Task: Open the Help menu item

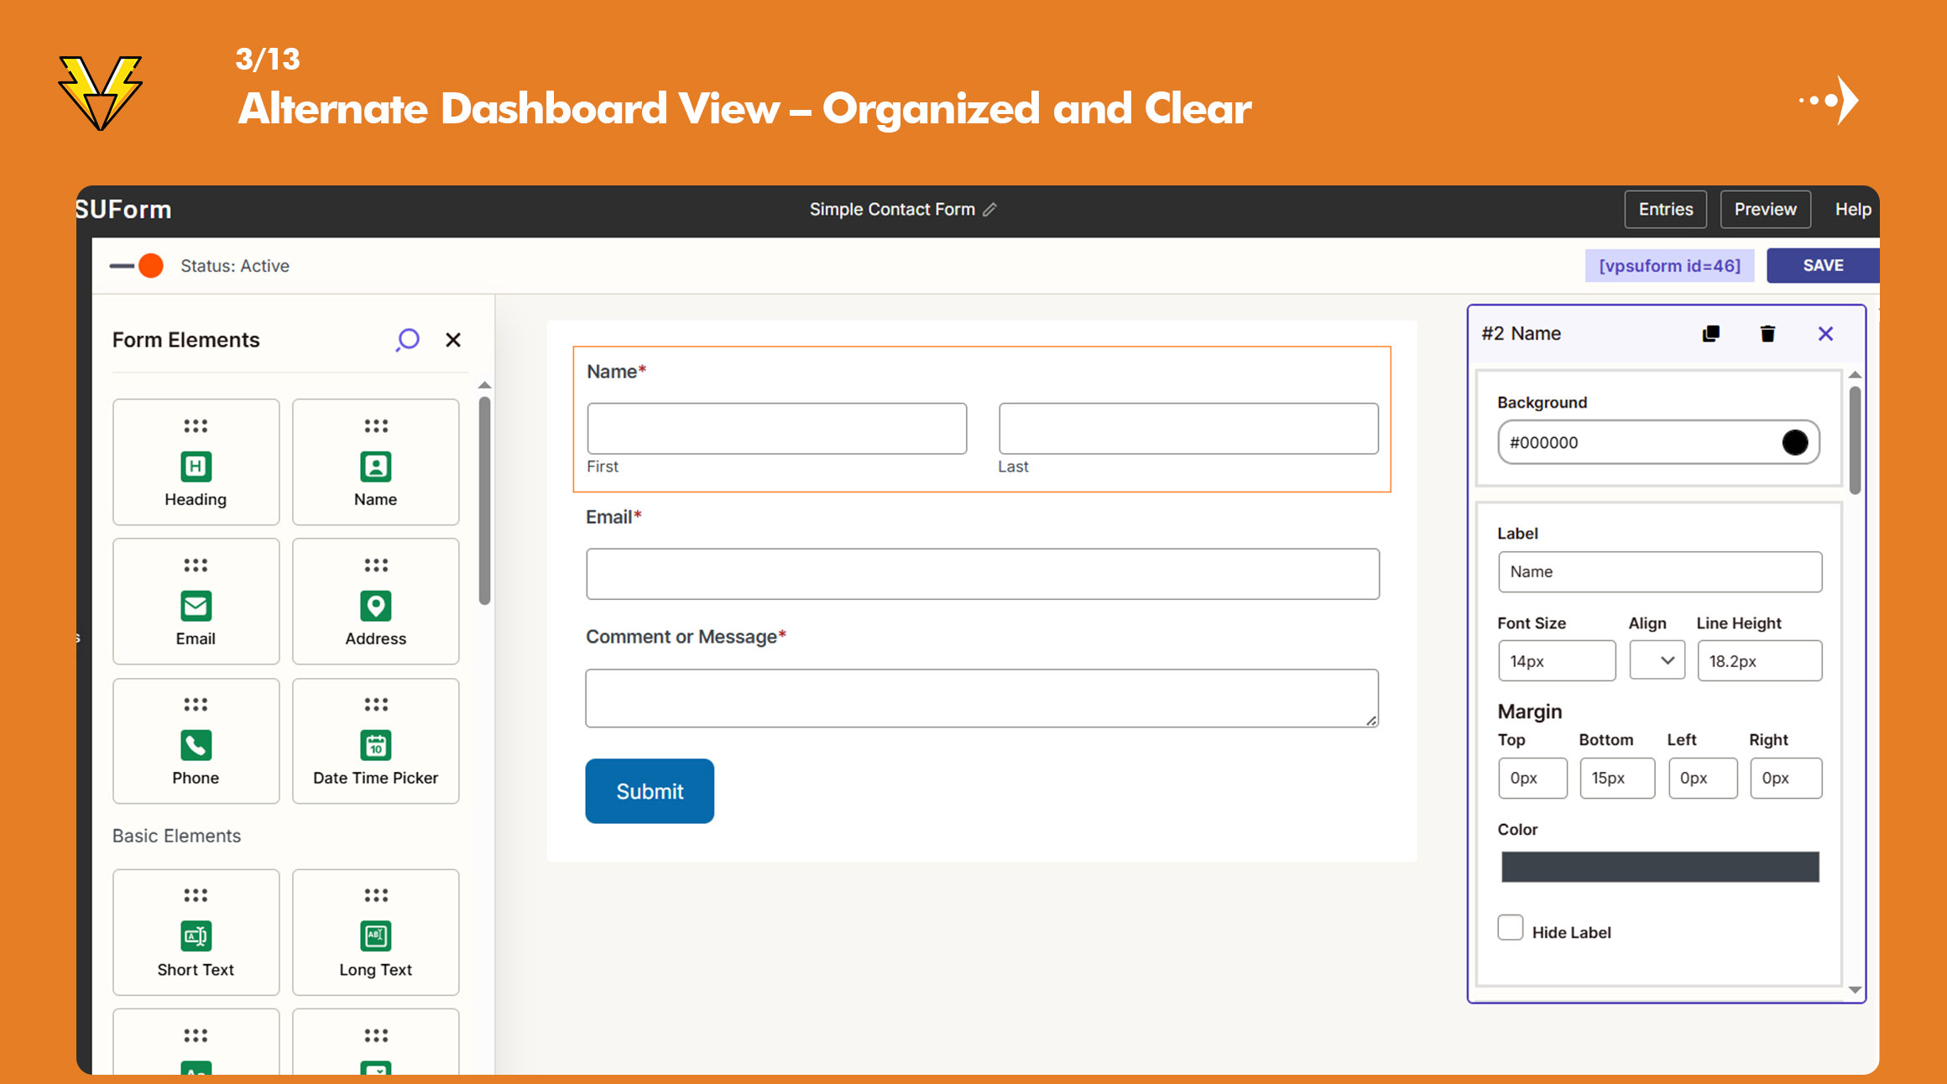Action: (x=1852, y=210)
